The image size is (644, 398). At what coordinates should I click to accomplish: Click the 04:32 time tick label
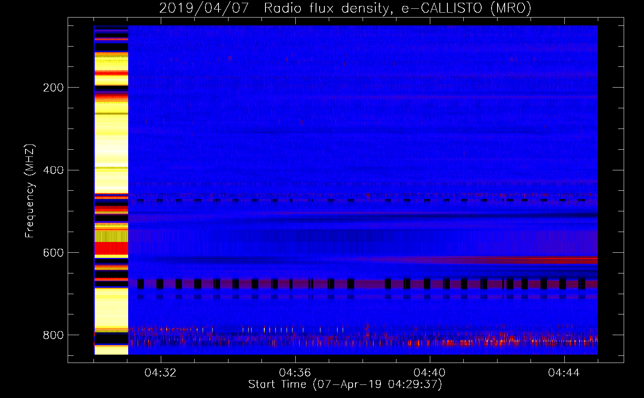[x=161, y=373]
